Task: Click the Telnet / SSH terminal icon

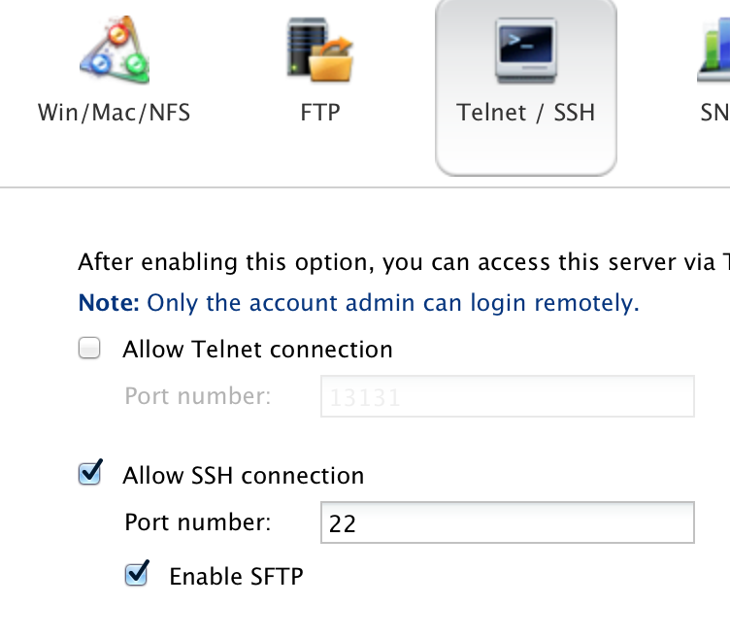Action: (x=526, y=50)
